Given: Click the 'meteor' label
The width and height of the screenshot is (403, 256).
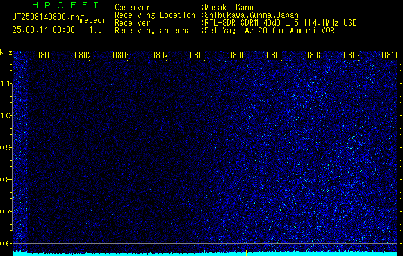Looking at the screenshot, I should click(93, 20).
